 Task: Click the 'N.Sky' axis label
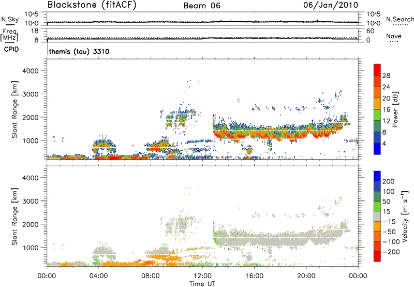pos(10,19)
